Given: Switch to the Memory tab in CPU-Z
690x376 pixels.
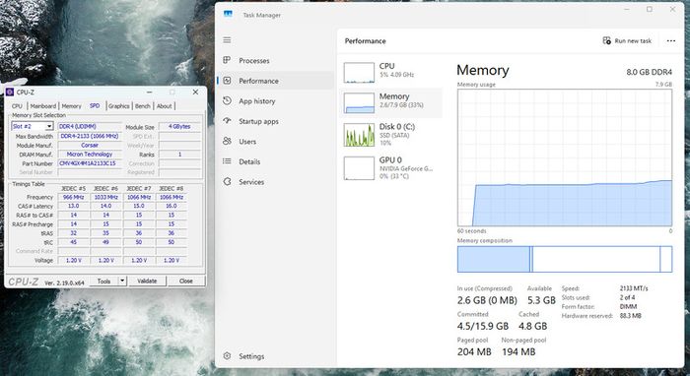Looking at the screenshot, I should point(71,106).
